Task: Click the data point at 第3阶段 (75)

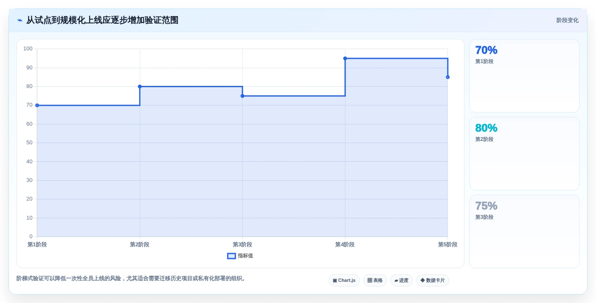Action: [x=243, y=96]
